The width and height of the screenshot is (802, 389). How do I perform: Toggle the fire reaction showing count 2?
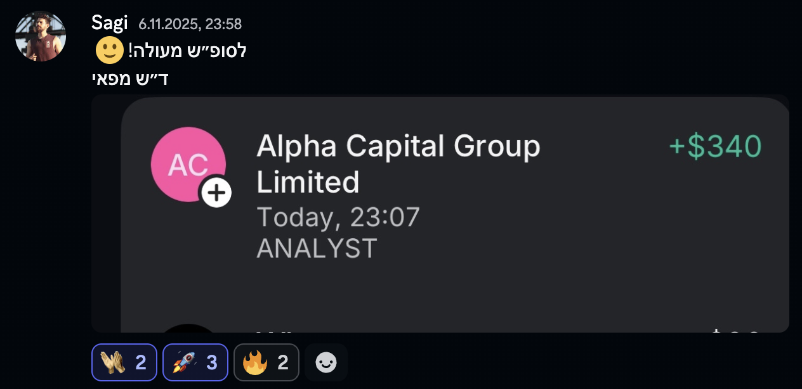[266, 362]
